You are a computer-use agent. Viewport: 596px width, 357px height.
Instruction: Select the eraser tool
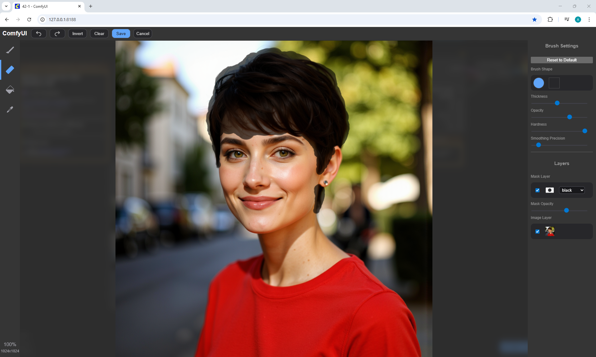[10, 70]
